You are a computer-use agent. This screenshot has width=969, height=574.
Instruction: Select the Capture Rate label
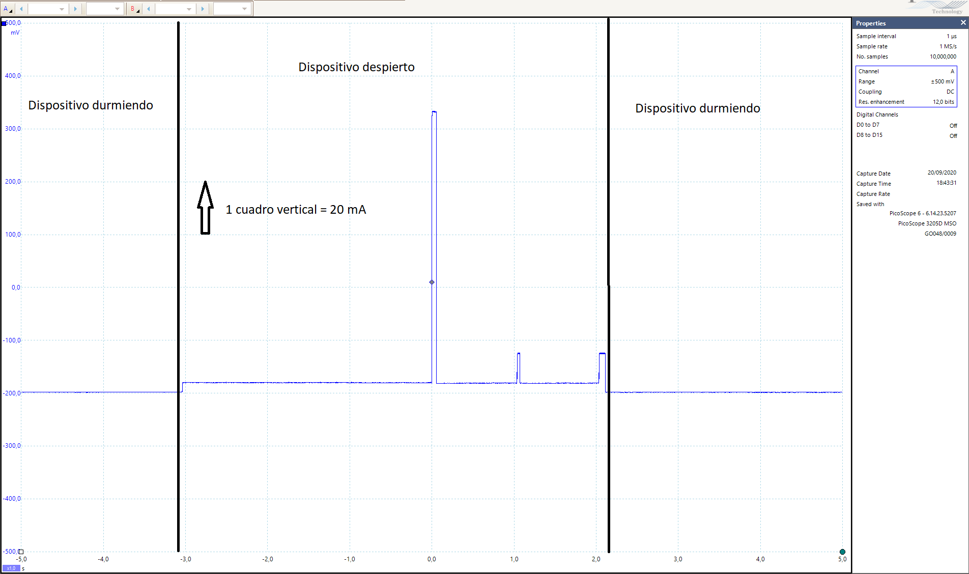(873, 194)
